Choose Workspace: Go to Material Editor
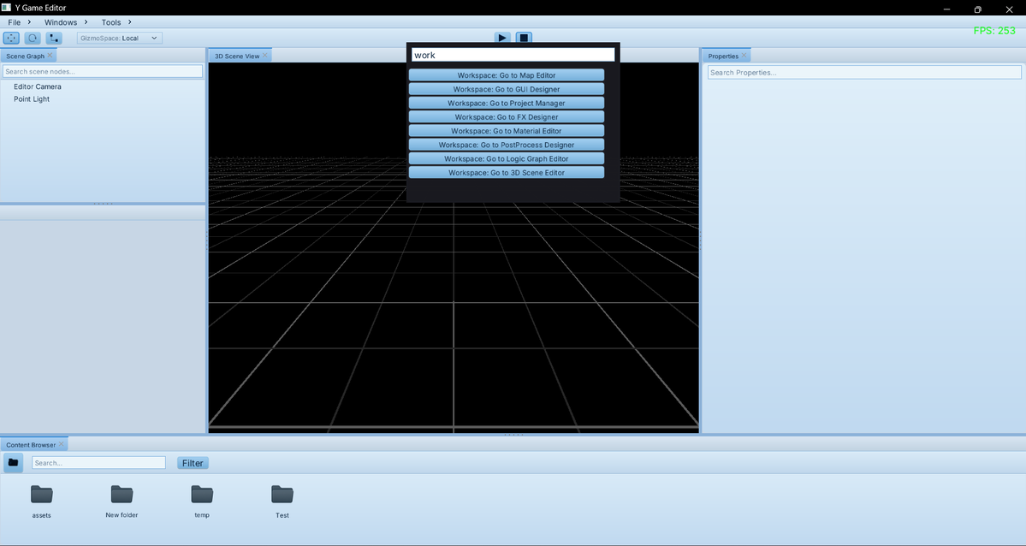 [x=507, y=131]
